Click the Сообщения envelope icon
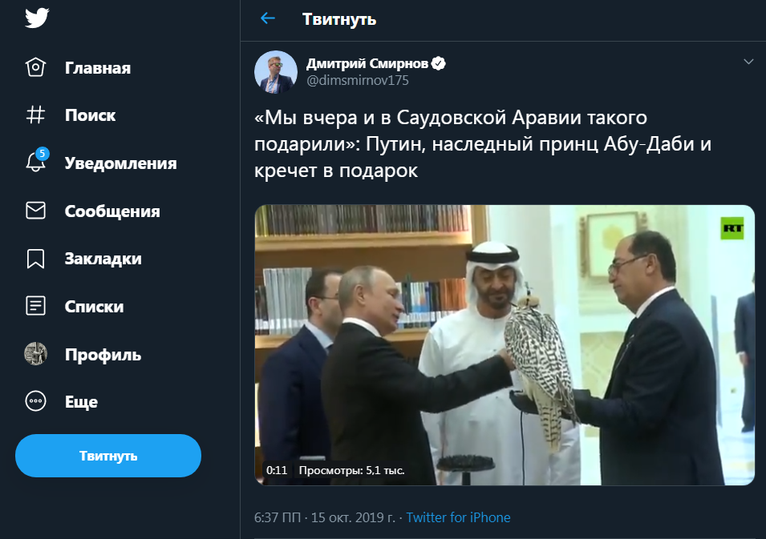The image size is (766, 539). [x=35, y=211]
